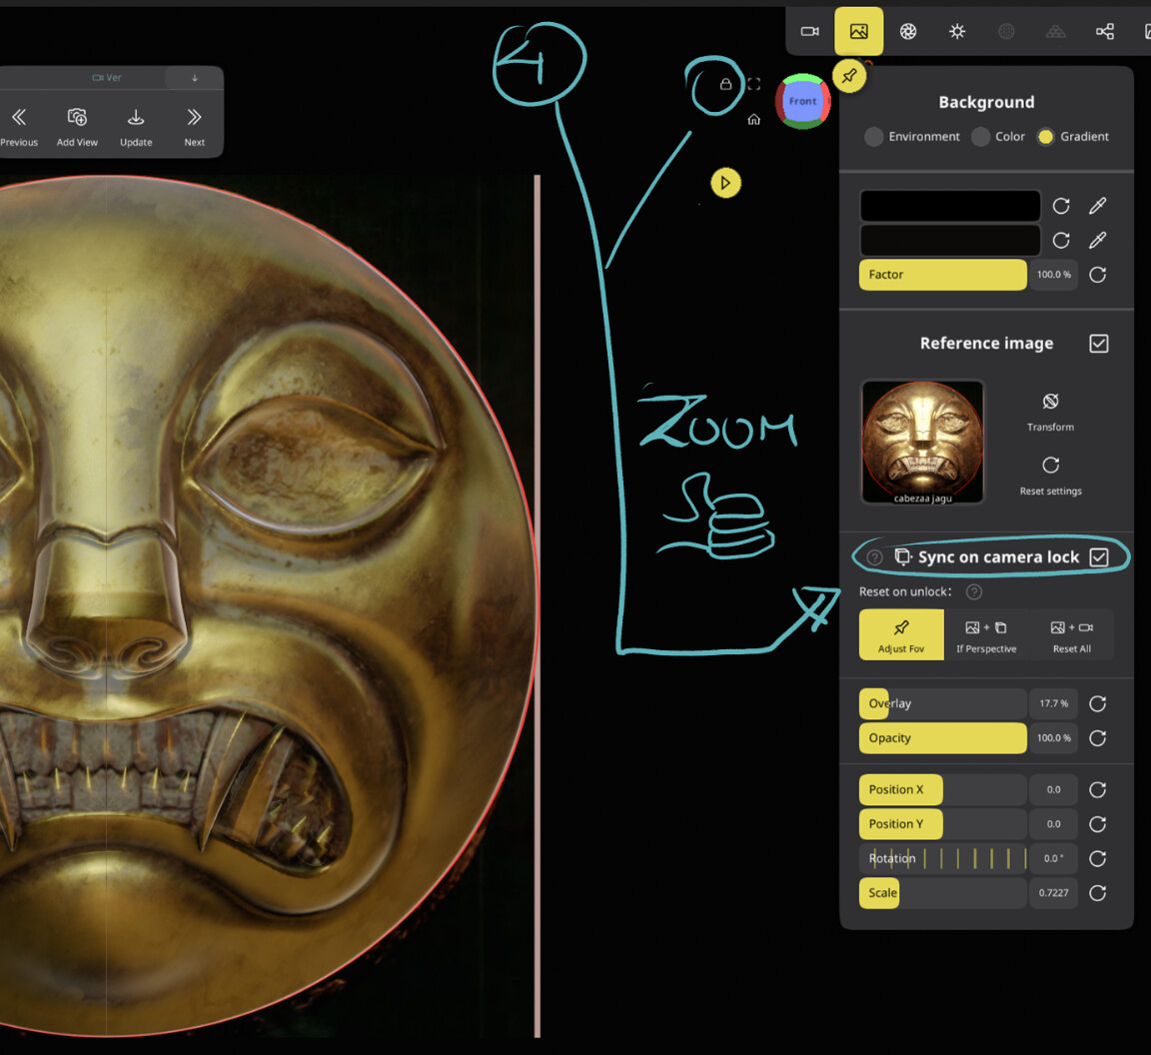The image size is (1151, 1055).
Task: Click the Transform reference image button
Action: (1050, 412)
